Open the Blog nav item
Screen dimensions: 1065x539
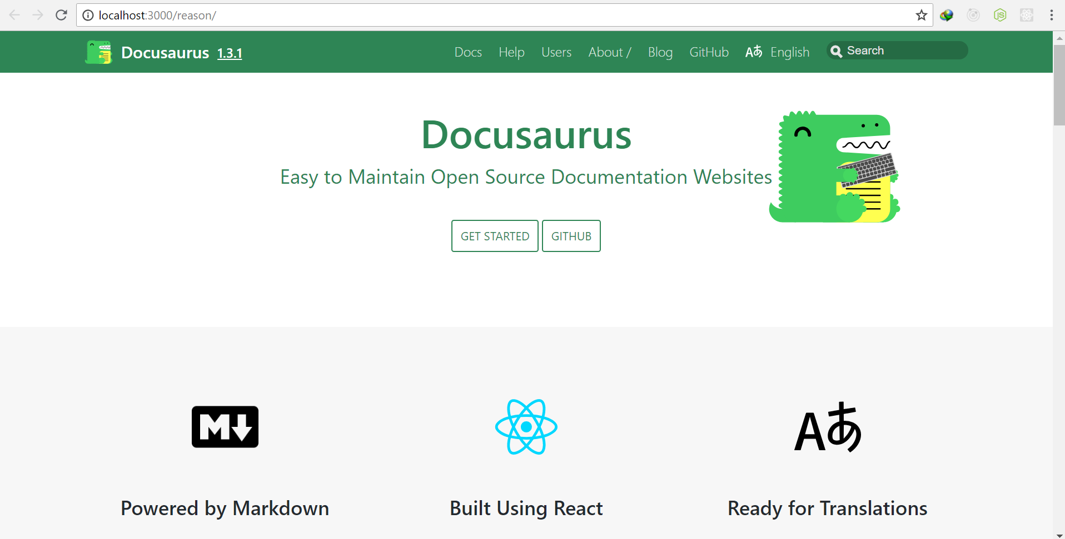coord(660,52)
